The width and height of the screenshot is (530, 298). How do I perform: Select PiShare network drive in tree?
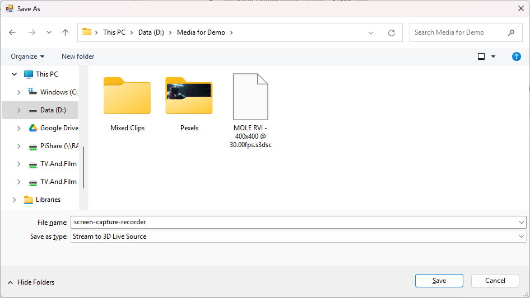[54, 146]
